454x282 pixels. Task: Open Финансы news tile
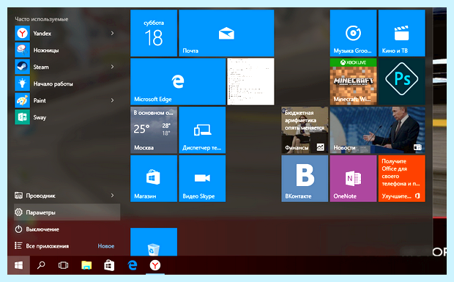click(x=305, y=130)
